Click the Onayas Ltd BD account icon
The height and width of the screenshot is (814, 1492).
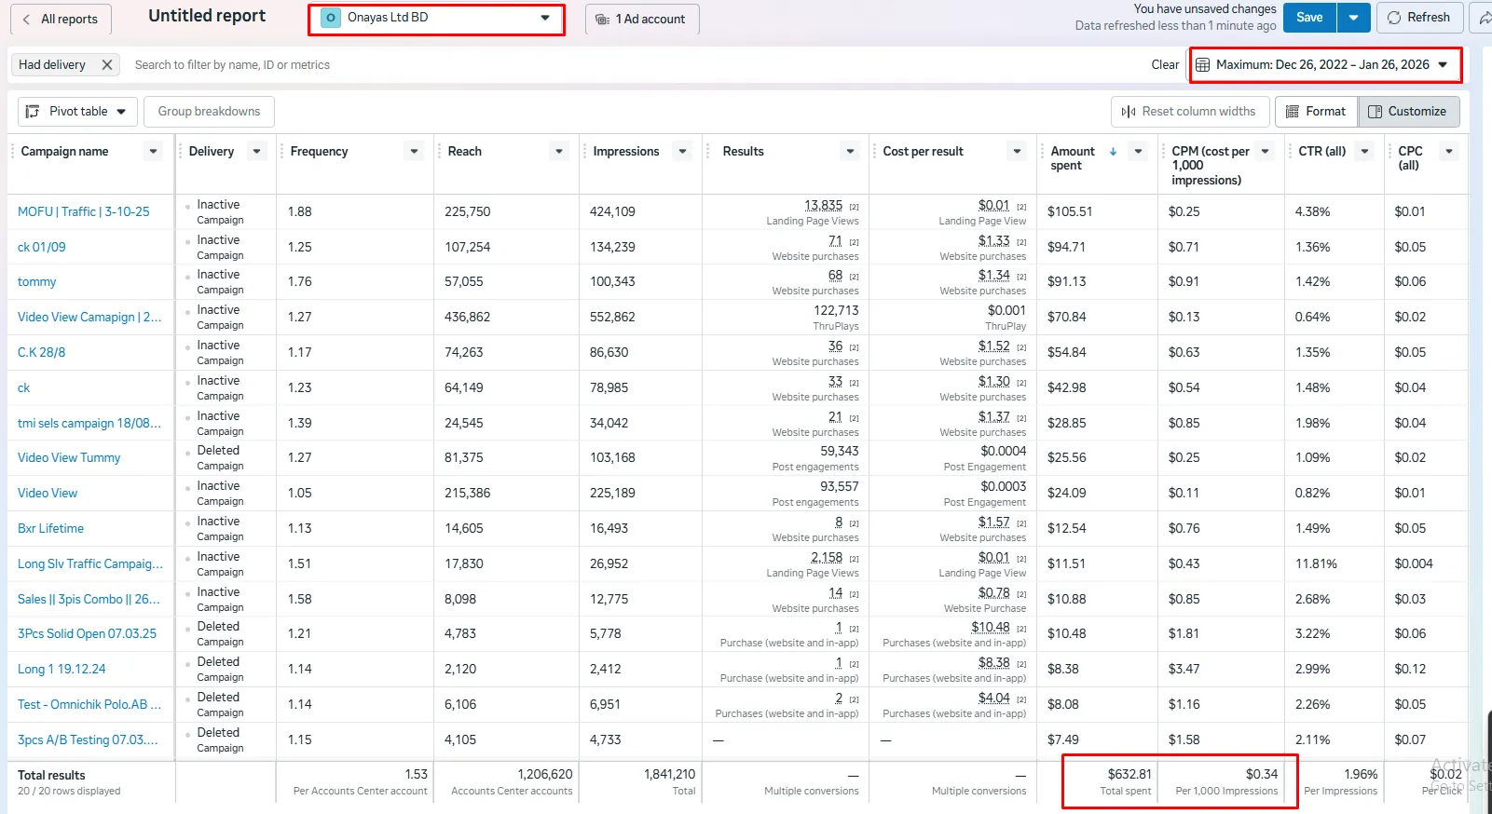coord(331,18)
